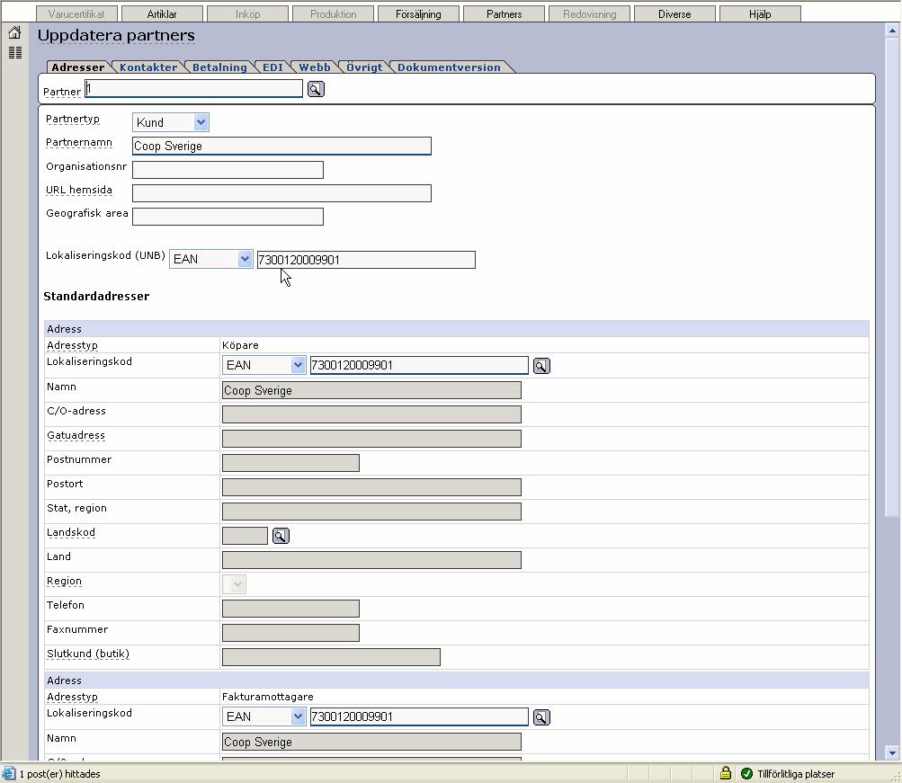Click the vertical scrollbar thumb
Viewport: 902px width, 783px height.
coord(892,276)
